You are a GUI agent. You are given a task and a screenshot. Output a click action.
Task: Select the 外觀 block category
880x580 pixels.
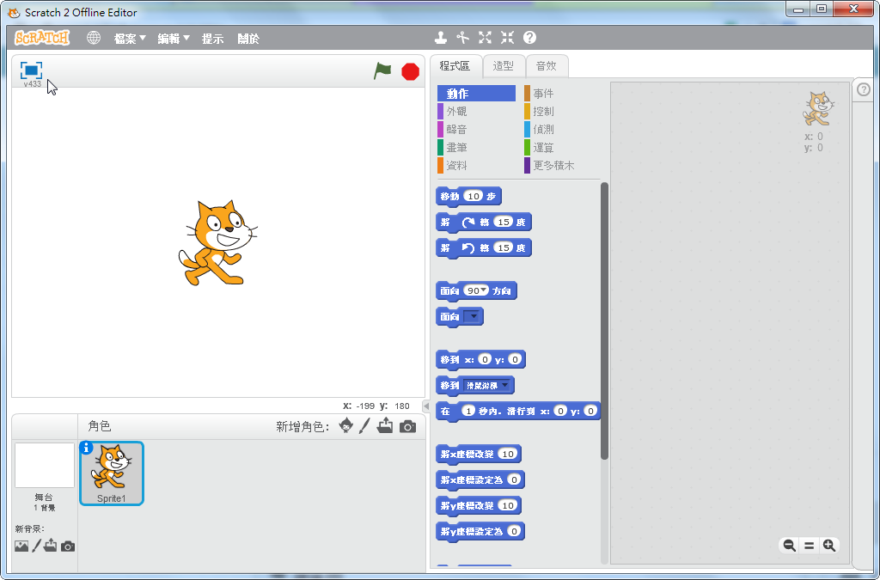(476, 111)
